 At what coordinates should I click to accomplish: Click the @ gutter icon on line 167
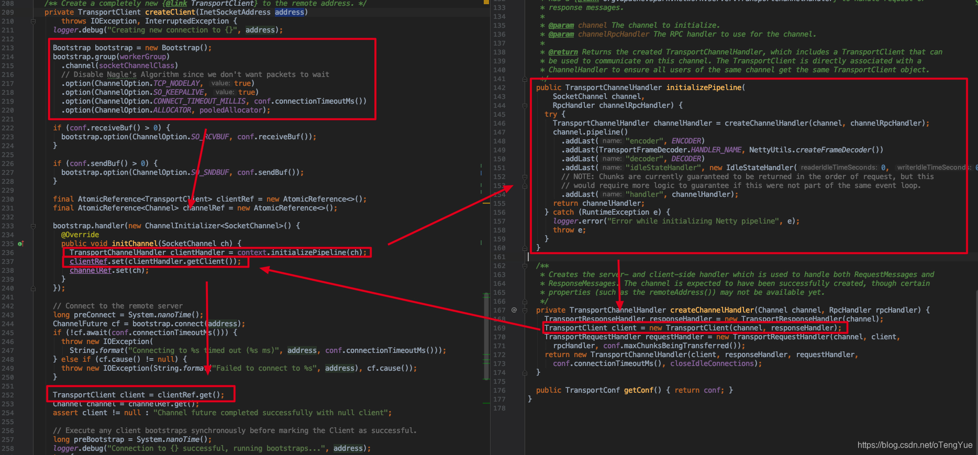[514, 310]
